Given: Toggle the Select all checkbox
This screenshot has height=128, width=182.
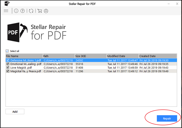Looking at the screenshot, I should (x=7, y=51).
